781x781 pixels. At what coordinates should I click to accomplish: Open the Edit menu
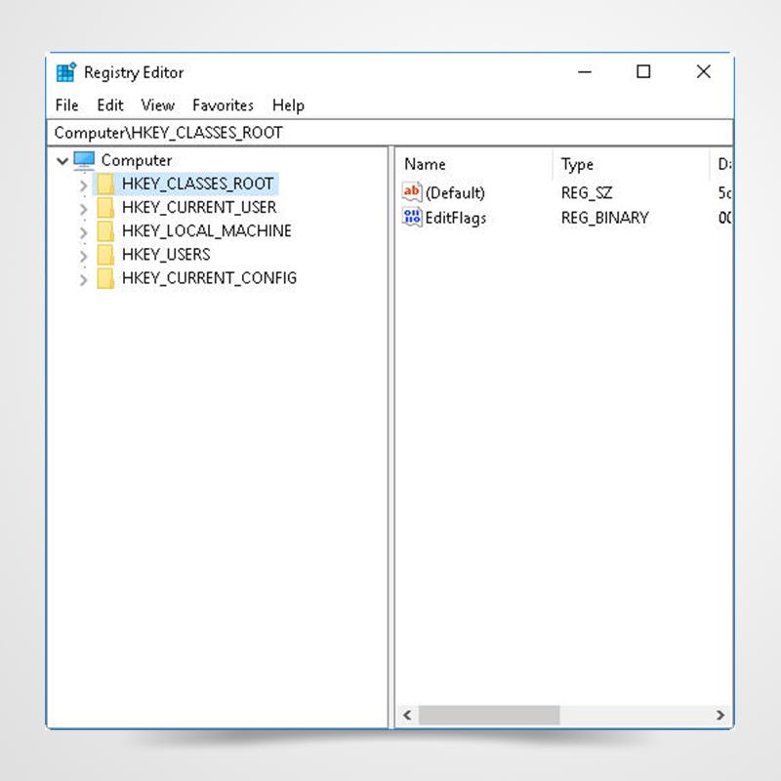pos(110,105)
